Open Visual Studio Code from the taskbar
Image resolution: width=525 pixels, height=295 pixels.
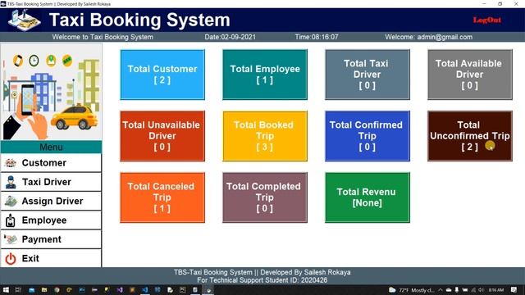click(144, 290)
